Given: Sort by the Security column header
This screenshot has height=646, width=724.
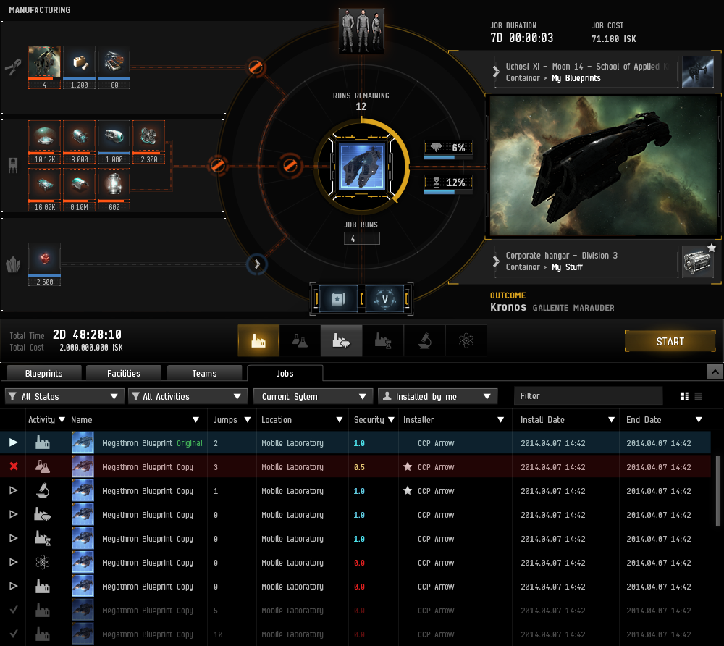Looking at the screenshot, I should coord(374,420).
